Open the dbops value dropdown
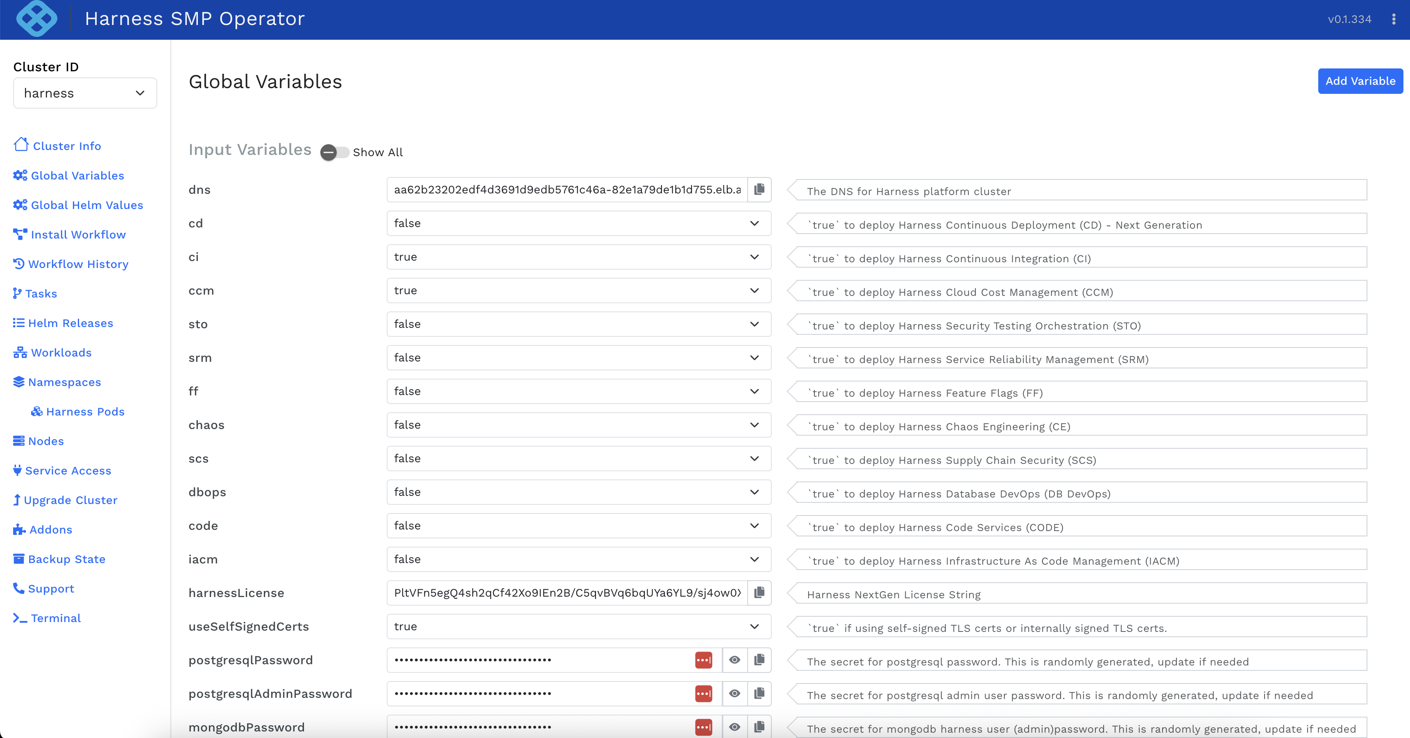This screenshot has height=738, width=1410. coord(578,492)
